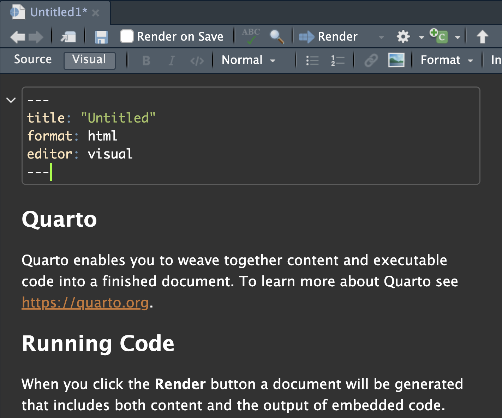Viewport: 502px width, 418px height.
Task: Toggle italic formatting
Action: pos(172,60)
